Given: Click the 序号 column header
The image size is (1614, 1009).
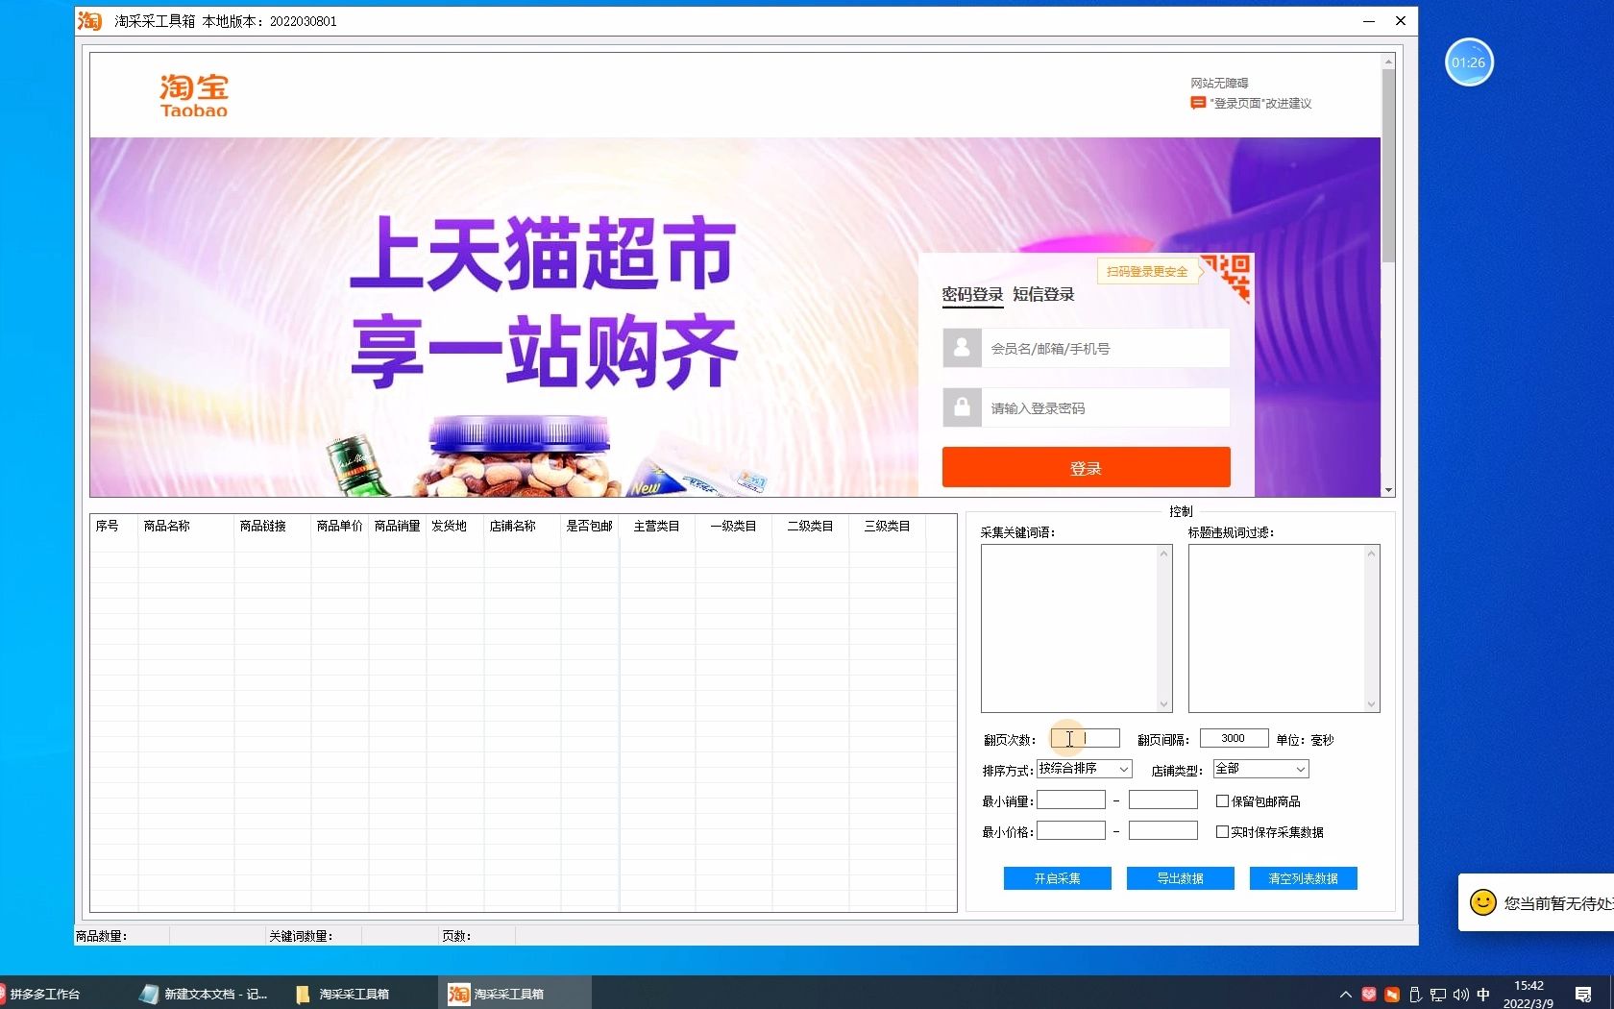Looking at the screenshot, I should (114, 526).
